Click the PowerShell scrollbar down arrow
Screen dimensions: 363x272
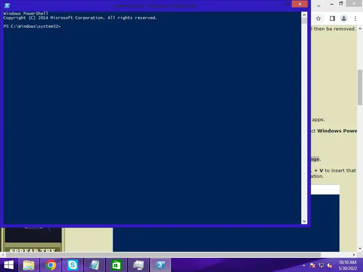[304, 221]
